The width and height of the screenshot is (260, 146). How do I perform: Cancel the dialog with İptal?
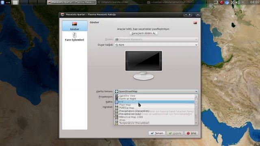click(x=191, y=133)
